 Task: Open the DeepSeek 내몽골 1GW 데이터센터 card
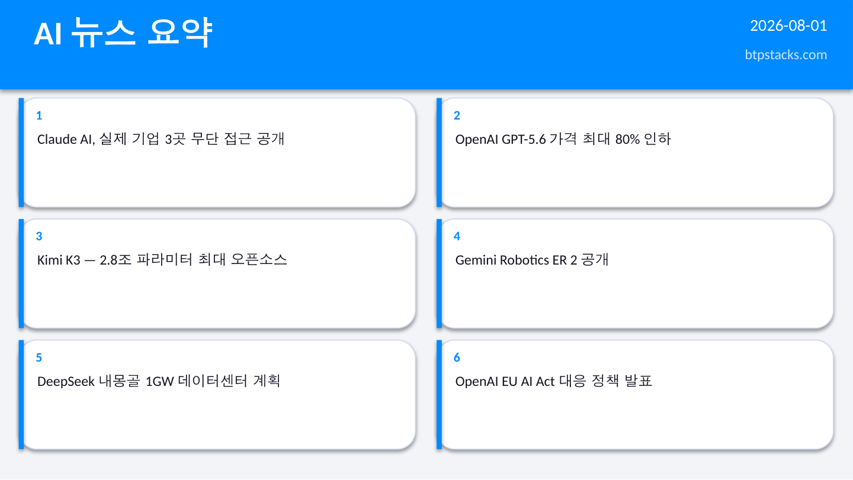pyautogui.click(x=217, y=395)
